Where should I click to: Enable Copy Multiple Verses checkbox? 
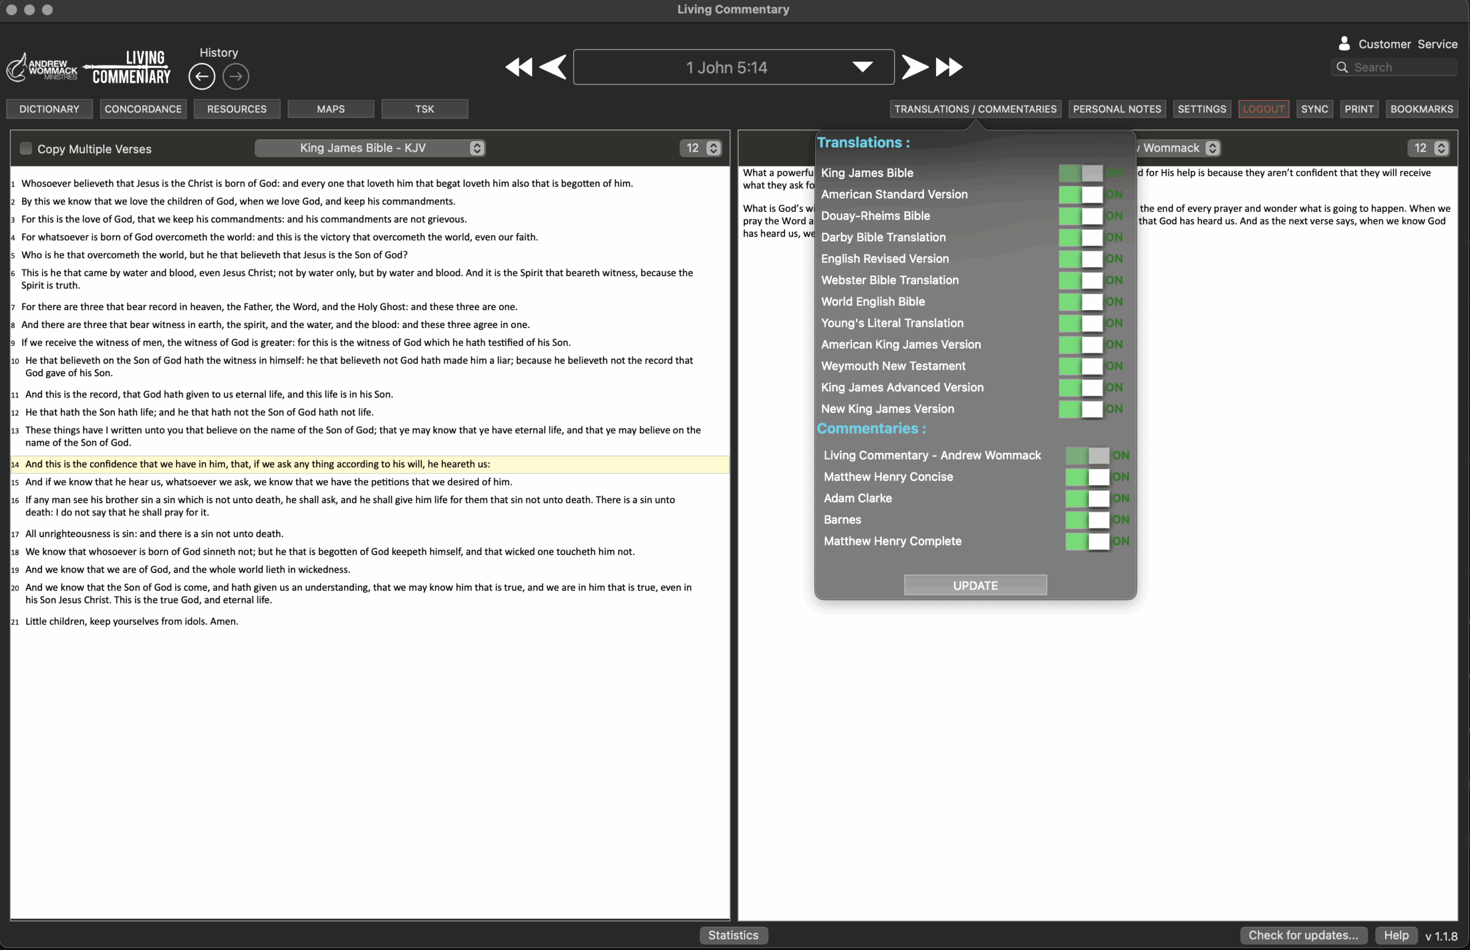pos(26,148)
